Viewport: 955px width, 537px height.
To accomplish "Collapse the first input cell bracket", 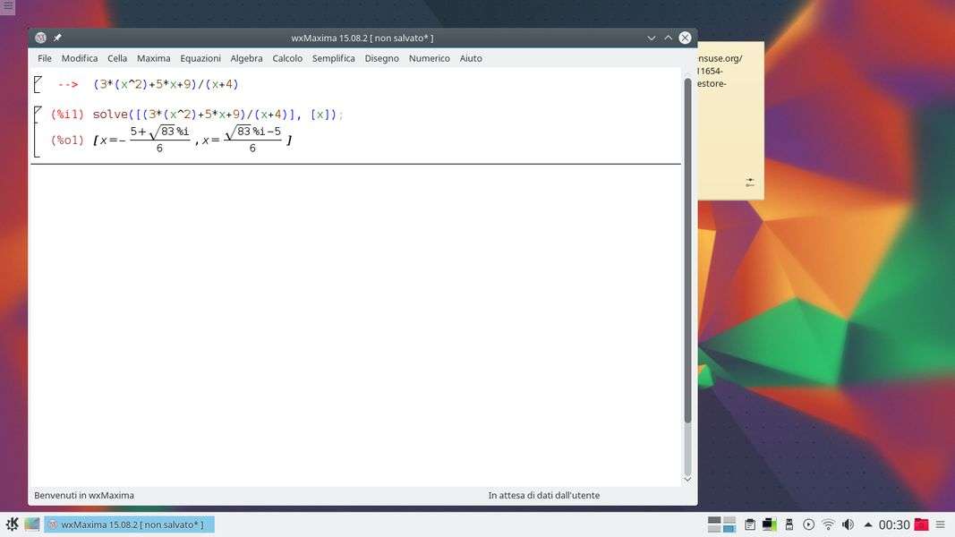I will click(x=38, y=84).
